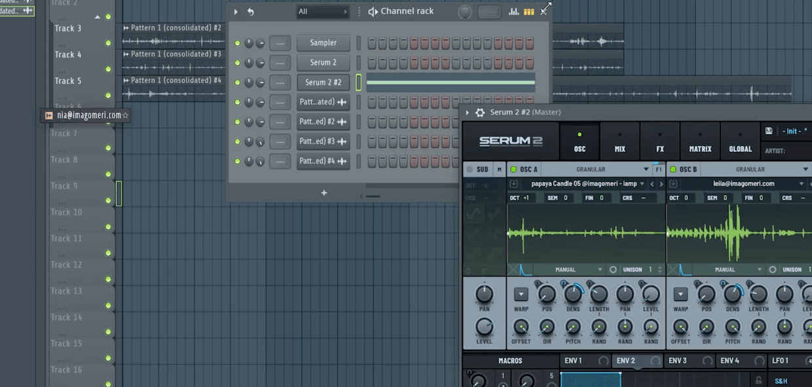
Task: Toggle OSC B on or off
Action: click(674, 169)
